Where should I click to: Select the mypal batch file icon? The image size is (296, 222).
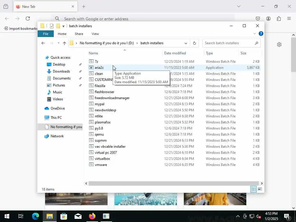pos(91,104)
